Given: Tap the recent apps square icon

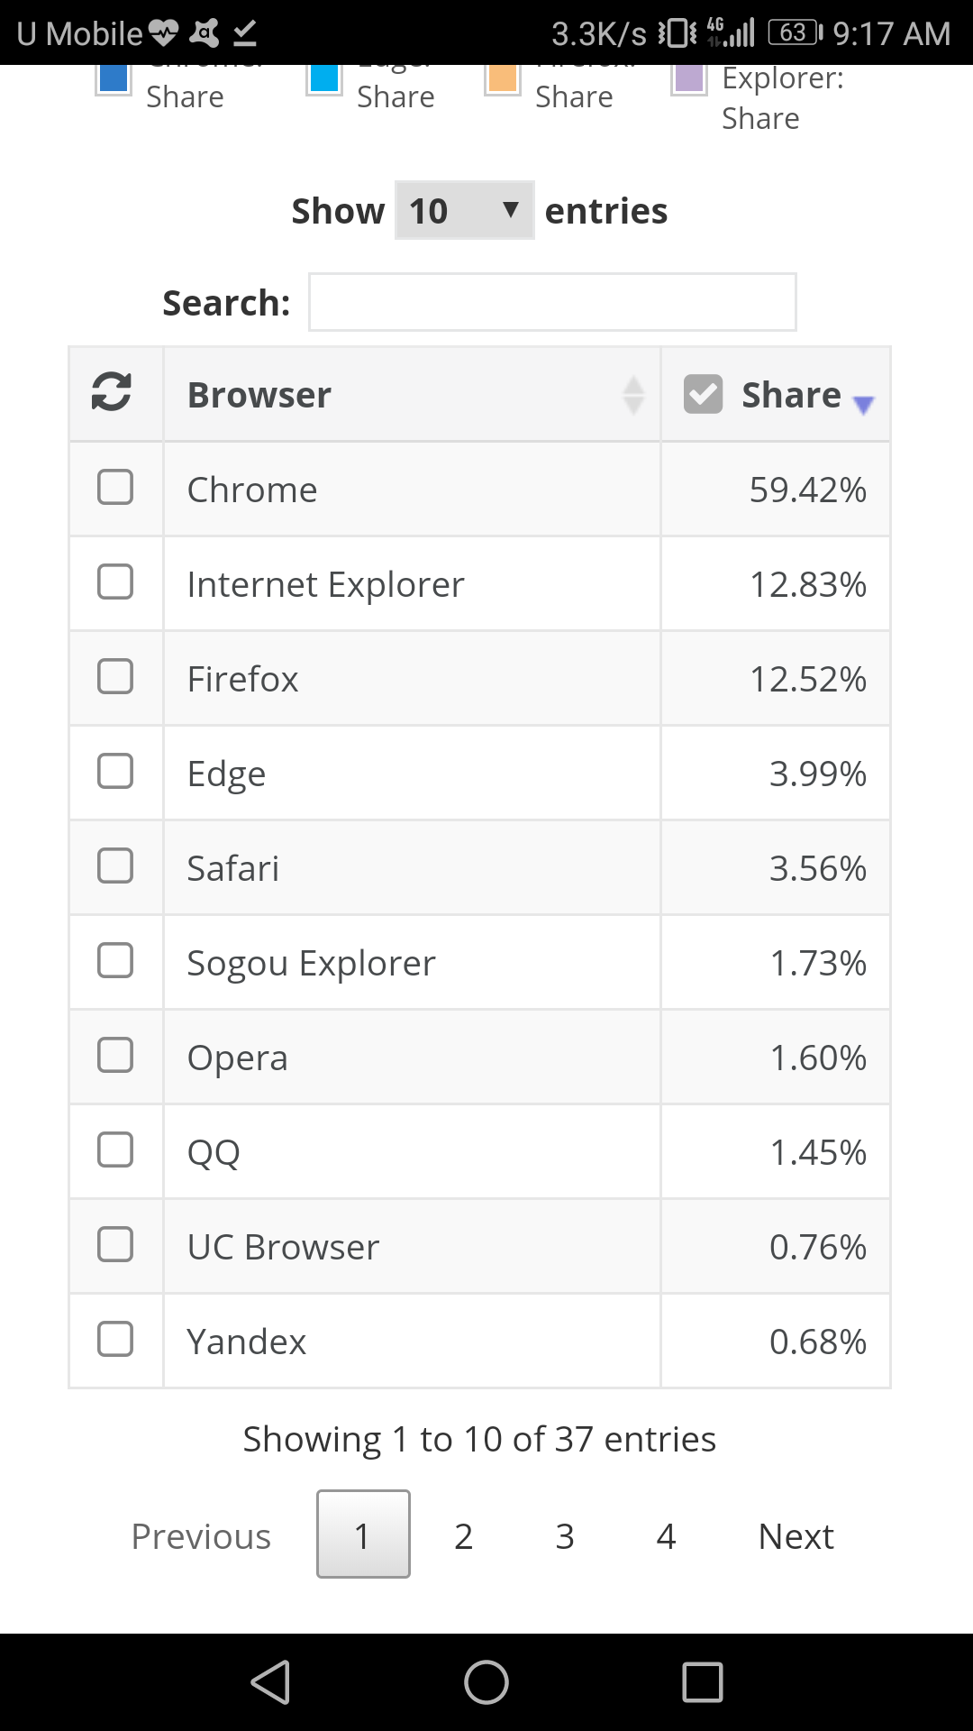Looking at the screenshot, I should (703, 1682).
